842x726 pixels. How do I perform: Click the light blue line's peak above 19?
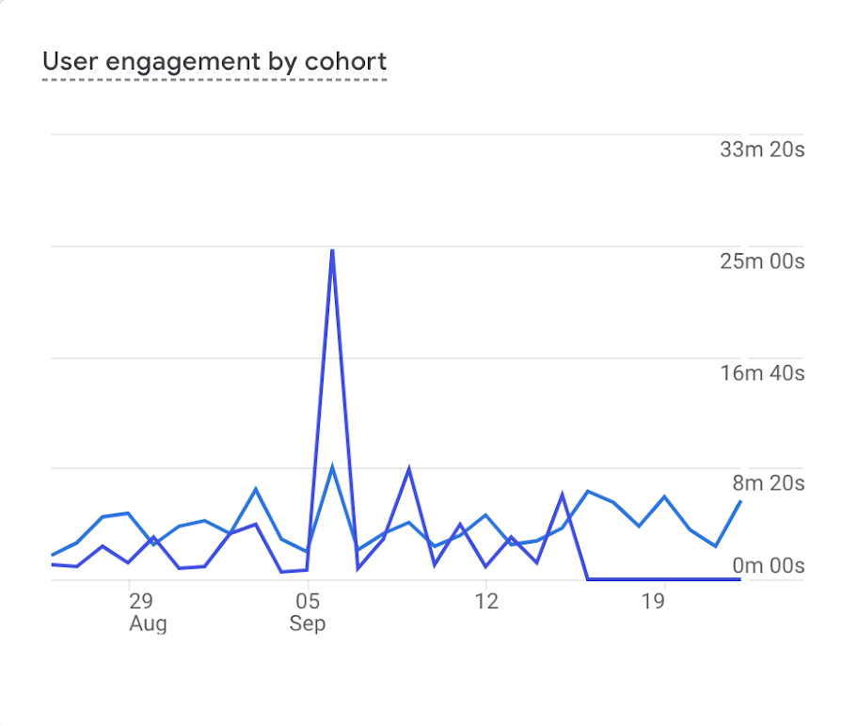(x=664, y=496)
